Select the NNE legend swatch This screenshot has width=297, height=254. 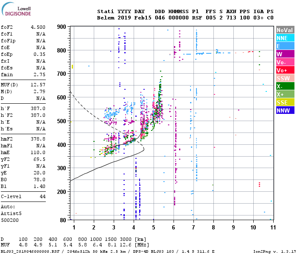[x=285, y=38]
